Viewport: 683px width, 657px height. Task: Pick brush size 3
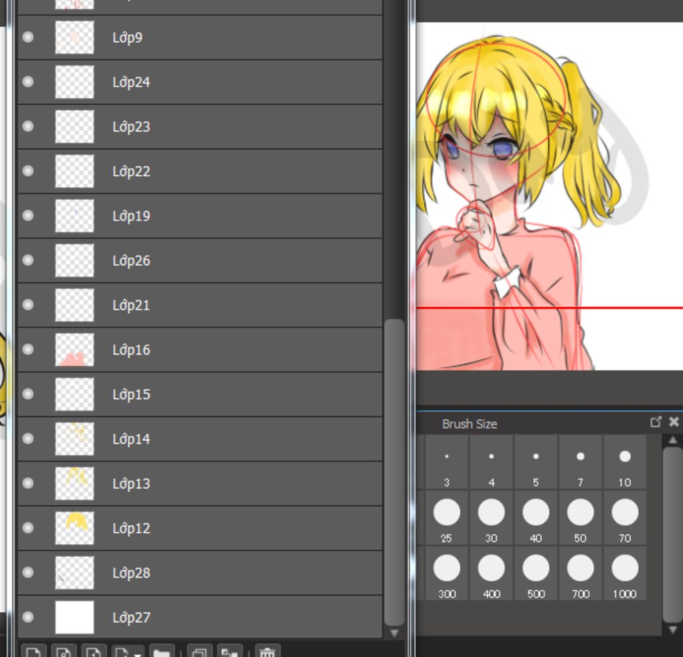pyautogui.click(x=447, y=461)
